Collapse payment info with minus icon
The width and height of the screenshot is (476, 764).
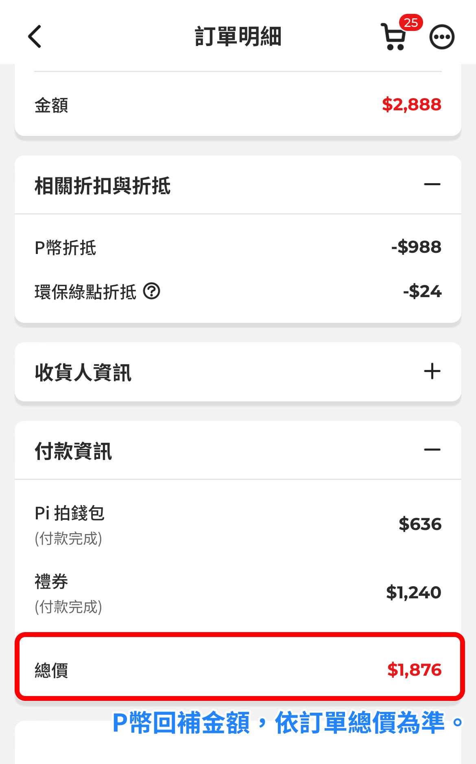432,450
